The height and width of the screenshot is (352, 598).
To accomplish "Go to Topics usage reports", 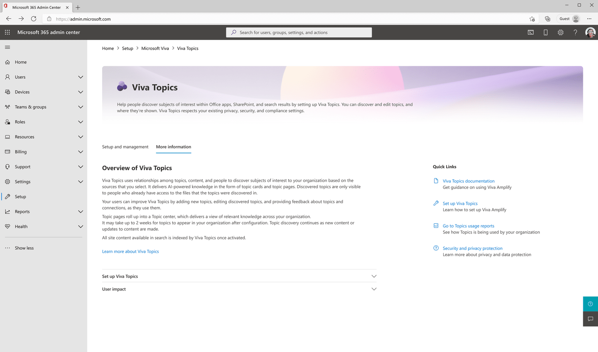I will [468, 226].
